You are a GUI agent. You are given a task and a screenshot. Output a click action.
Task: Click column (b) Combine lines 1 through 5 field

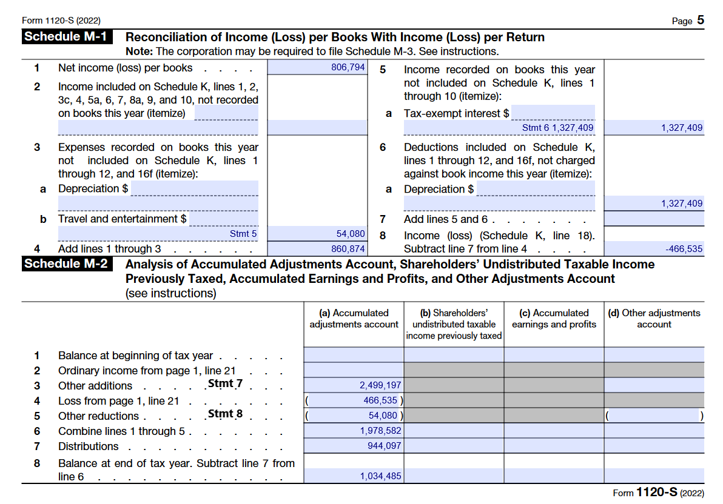454,431
